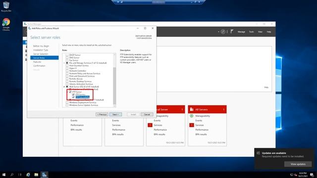
Task: Open the Recycle Bin desktop icon
Action: [6, 6]
